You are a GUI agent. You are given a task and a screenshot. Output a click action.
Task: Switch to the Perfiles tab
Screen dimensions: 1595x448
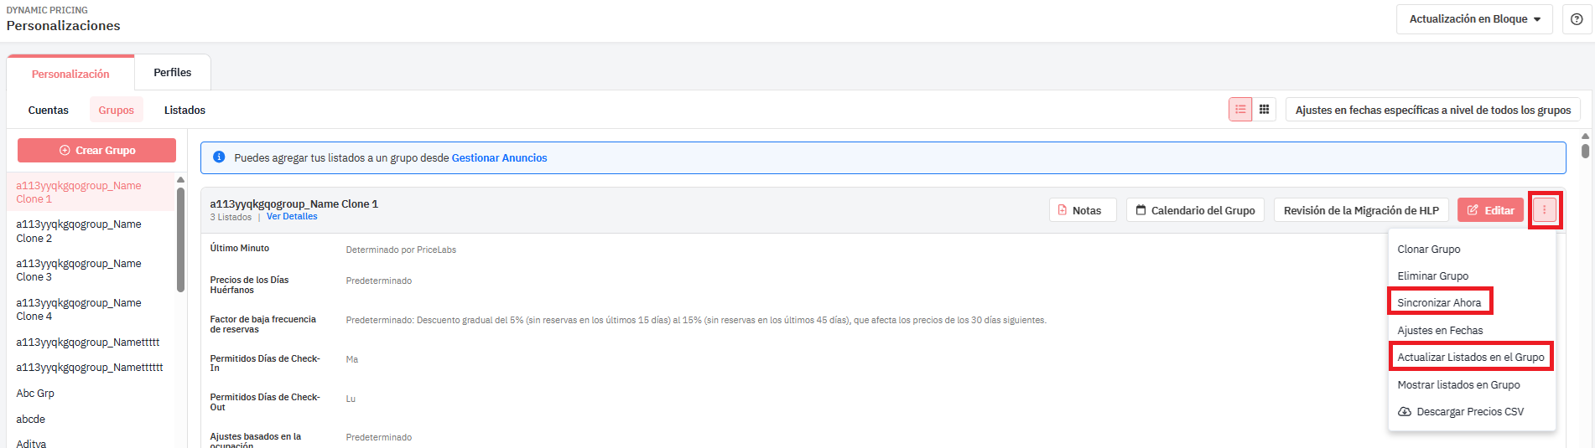coord(173,73)
